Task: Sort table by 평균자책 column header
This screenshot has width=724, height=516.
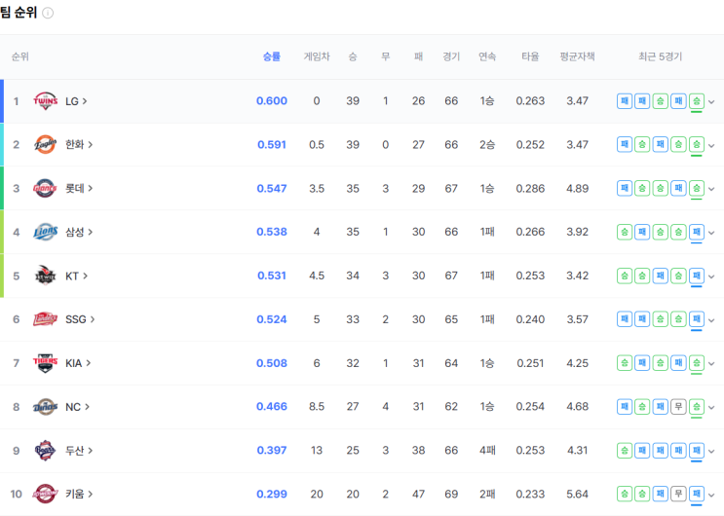Action: (x=577, y=56)
